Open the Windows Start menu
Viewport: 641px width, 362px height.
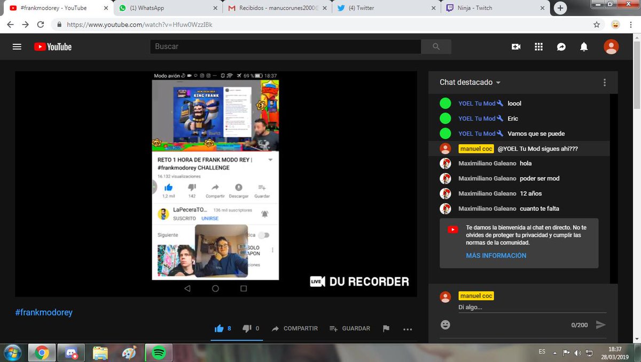tap(12, 353)
